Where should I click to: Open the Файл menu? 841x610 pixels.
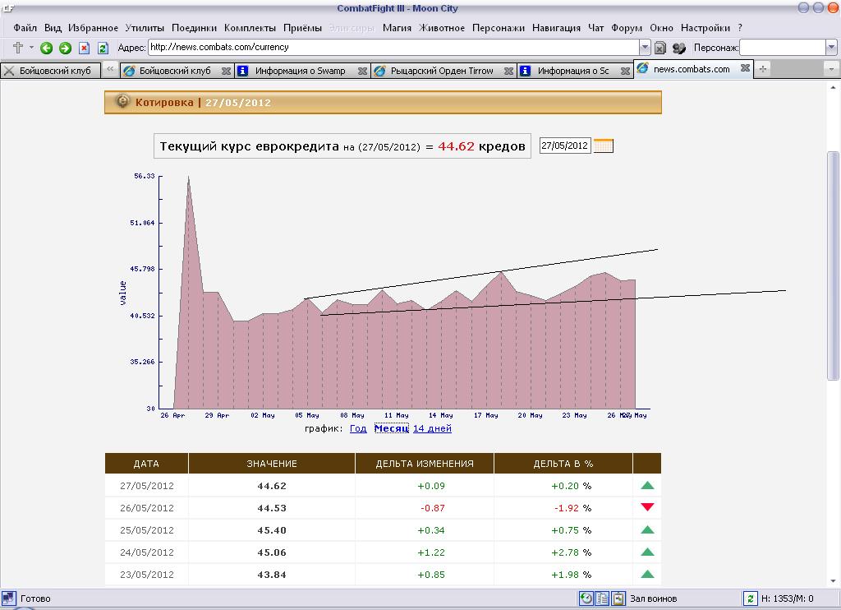tap(25, 28)
